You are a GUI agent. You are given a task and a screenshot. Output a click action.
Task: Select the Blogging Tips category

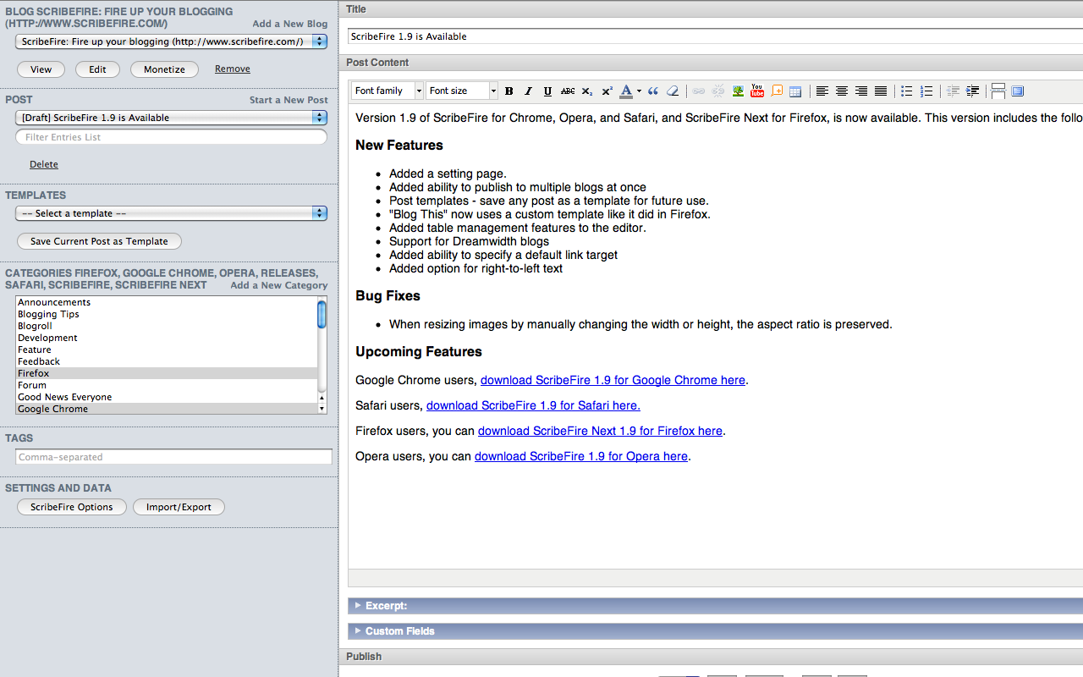pos(167,314)
